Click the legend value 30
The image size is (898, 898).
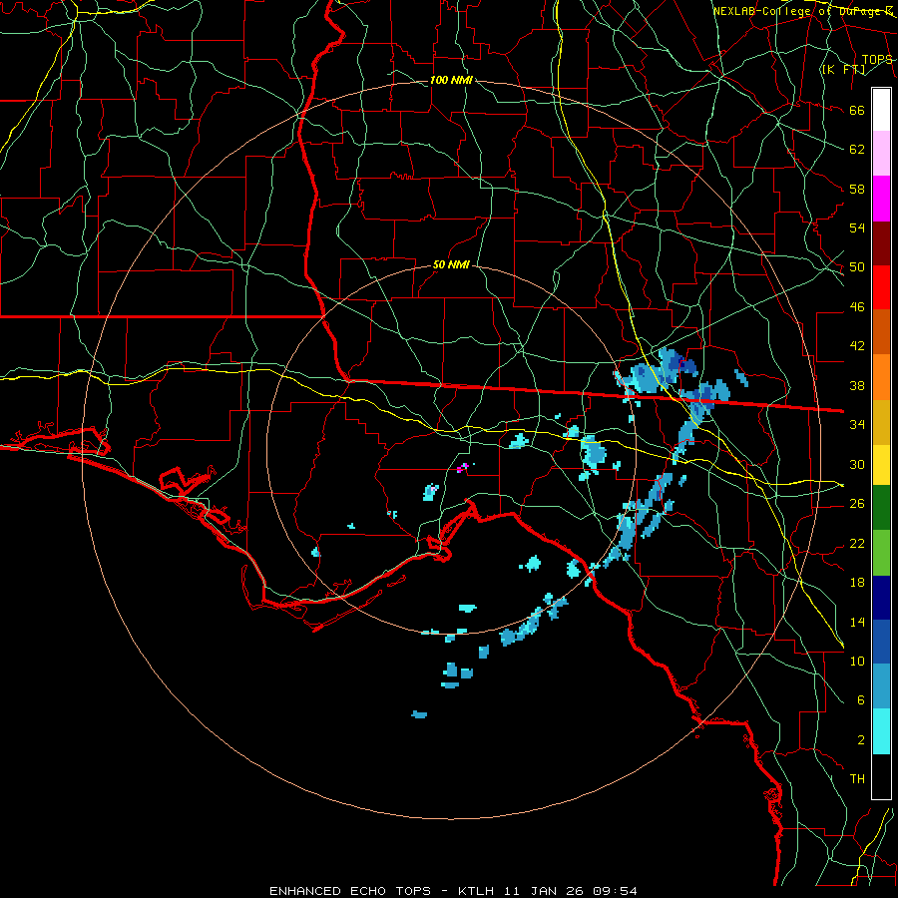pyautogui.click(x=857, y=464)
